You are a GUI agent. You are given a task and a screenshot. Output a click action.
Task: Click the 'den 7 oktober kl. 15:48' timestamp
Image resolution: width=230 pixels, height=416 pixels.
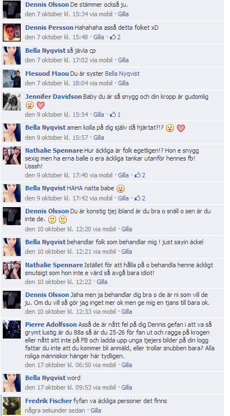click(x=56, y=37)
